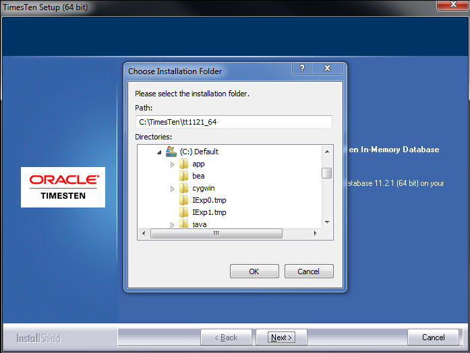
Task: Click the horizontal scrollbar thumb in directories
Action: click(216, 233)
